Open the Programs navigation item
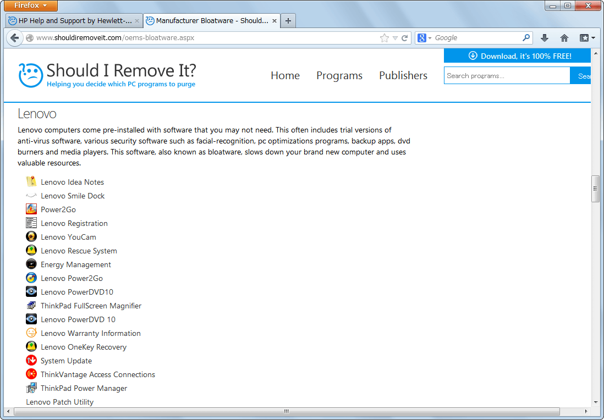604x420 pixels. [x=339, y=75]
